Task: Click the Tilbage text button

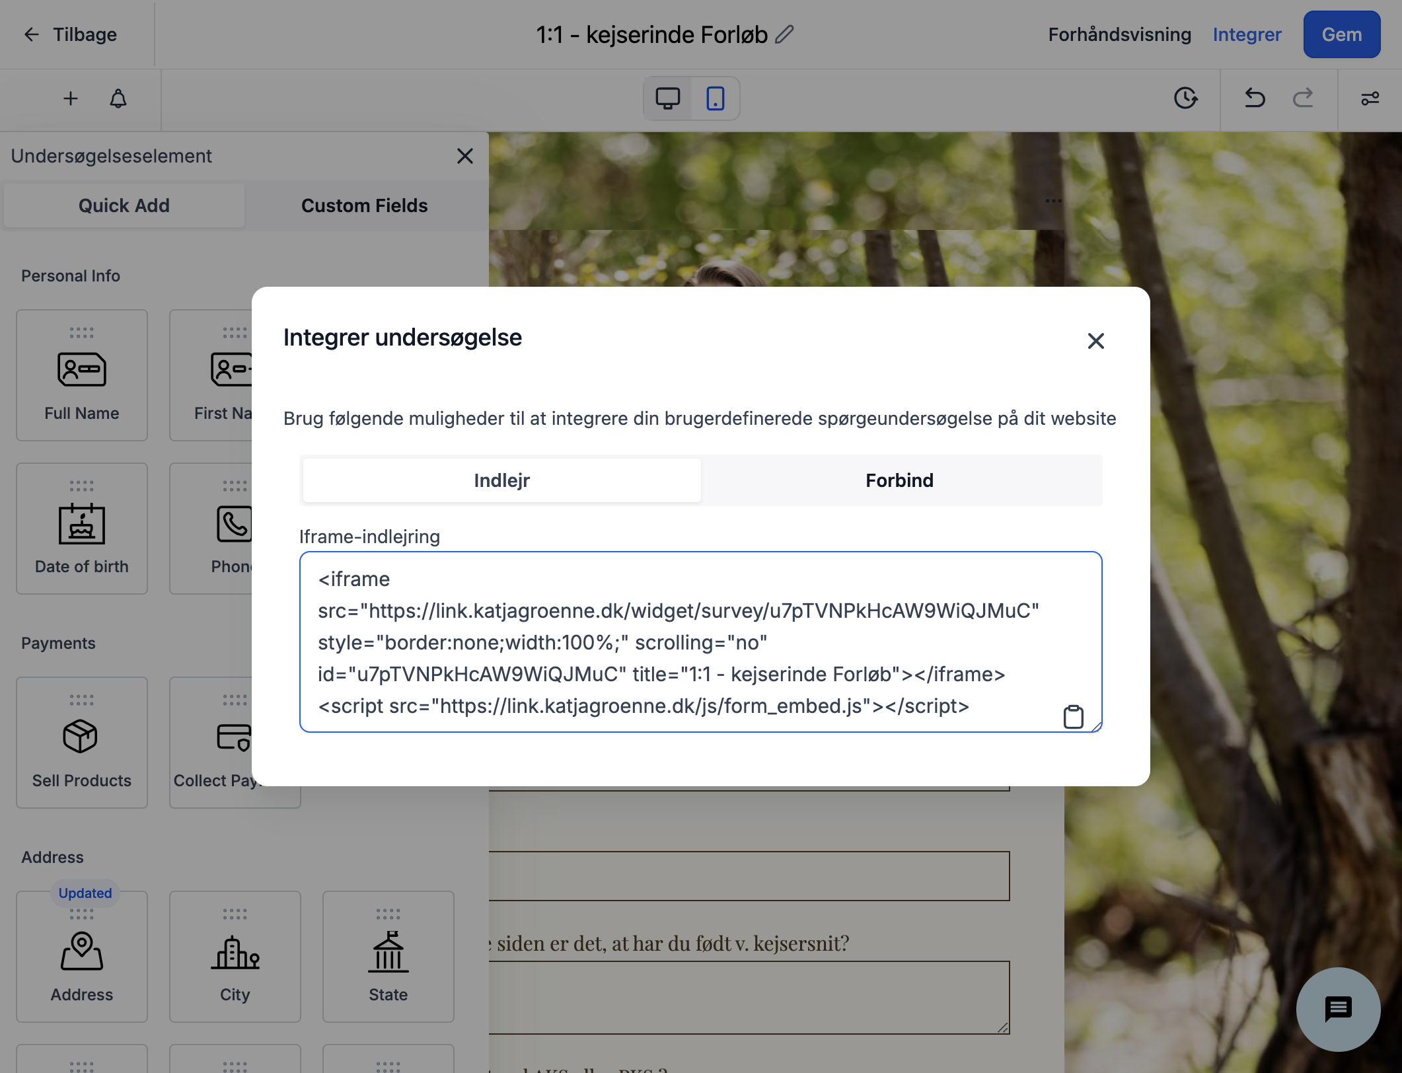Action: [x=85, y=34]
